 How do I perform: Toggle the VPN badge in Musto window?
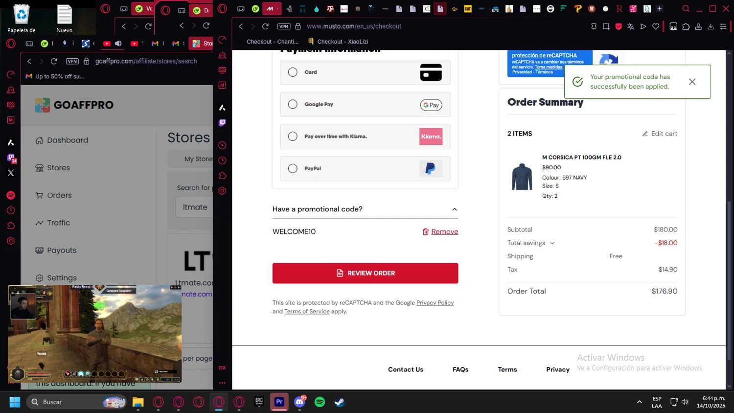284,26
